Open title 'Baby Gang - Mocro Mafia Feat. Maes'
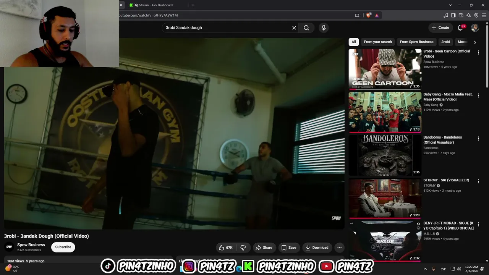The height and width of the screenshot is (275, 489). [x=448, y=97]
